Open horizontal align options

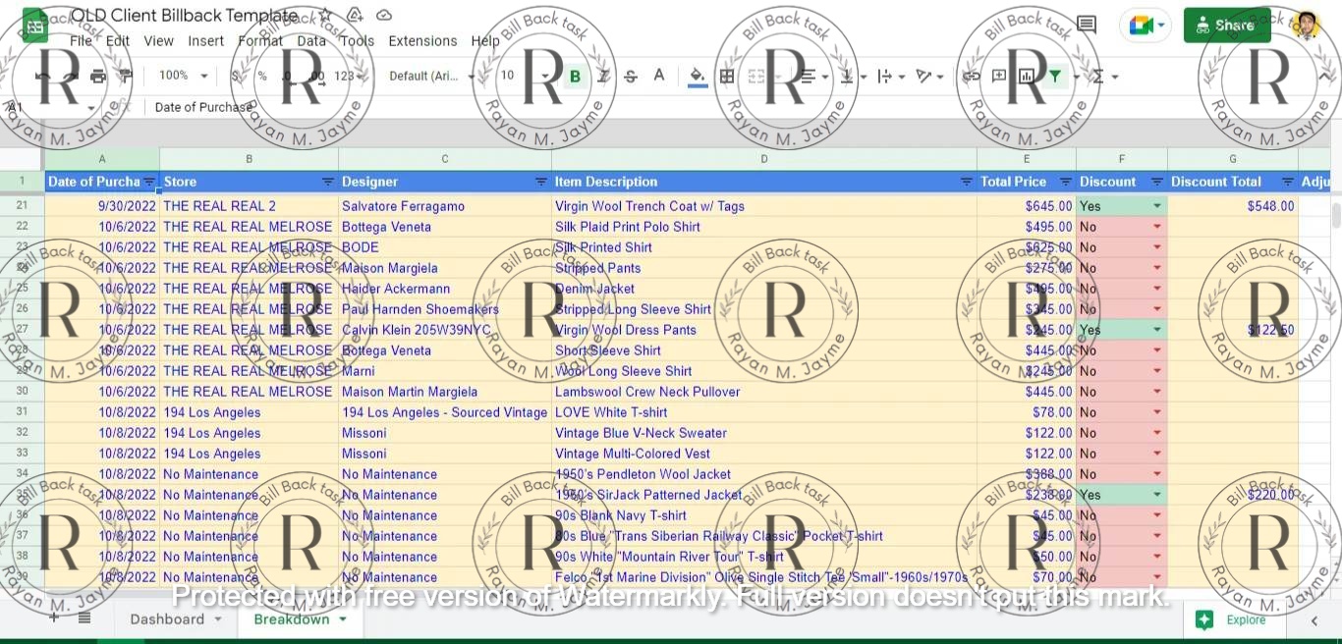click(811, 76)
